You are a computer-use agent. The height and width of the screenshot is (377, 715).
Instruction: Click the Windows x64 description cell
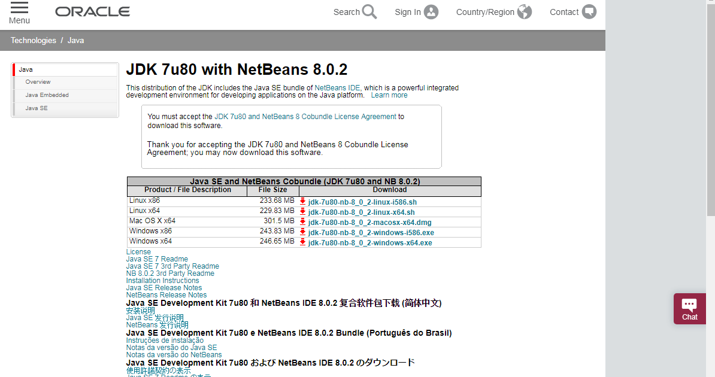point(187,242)
